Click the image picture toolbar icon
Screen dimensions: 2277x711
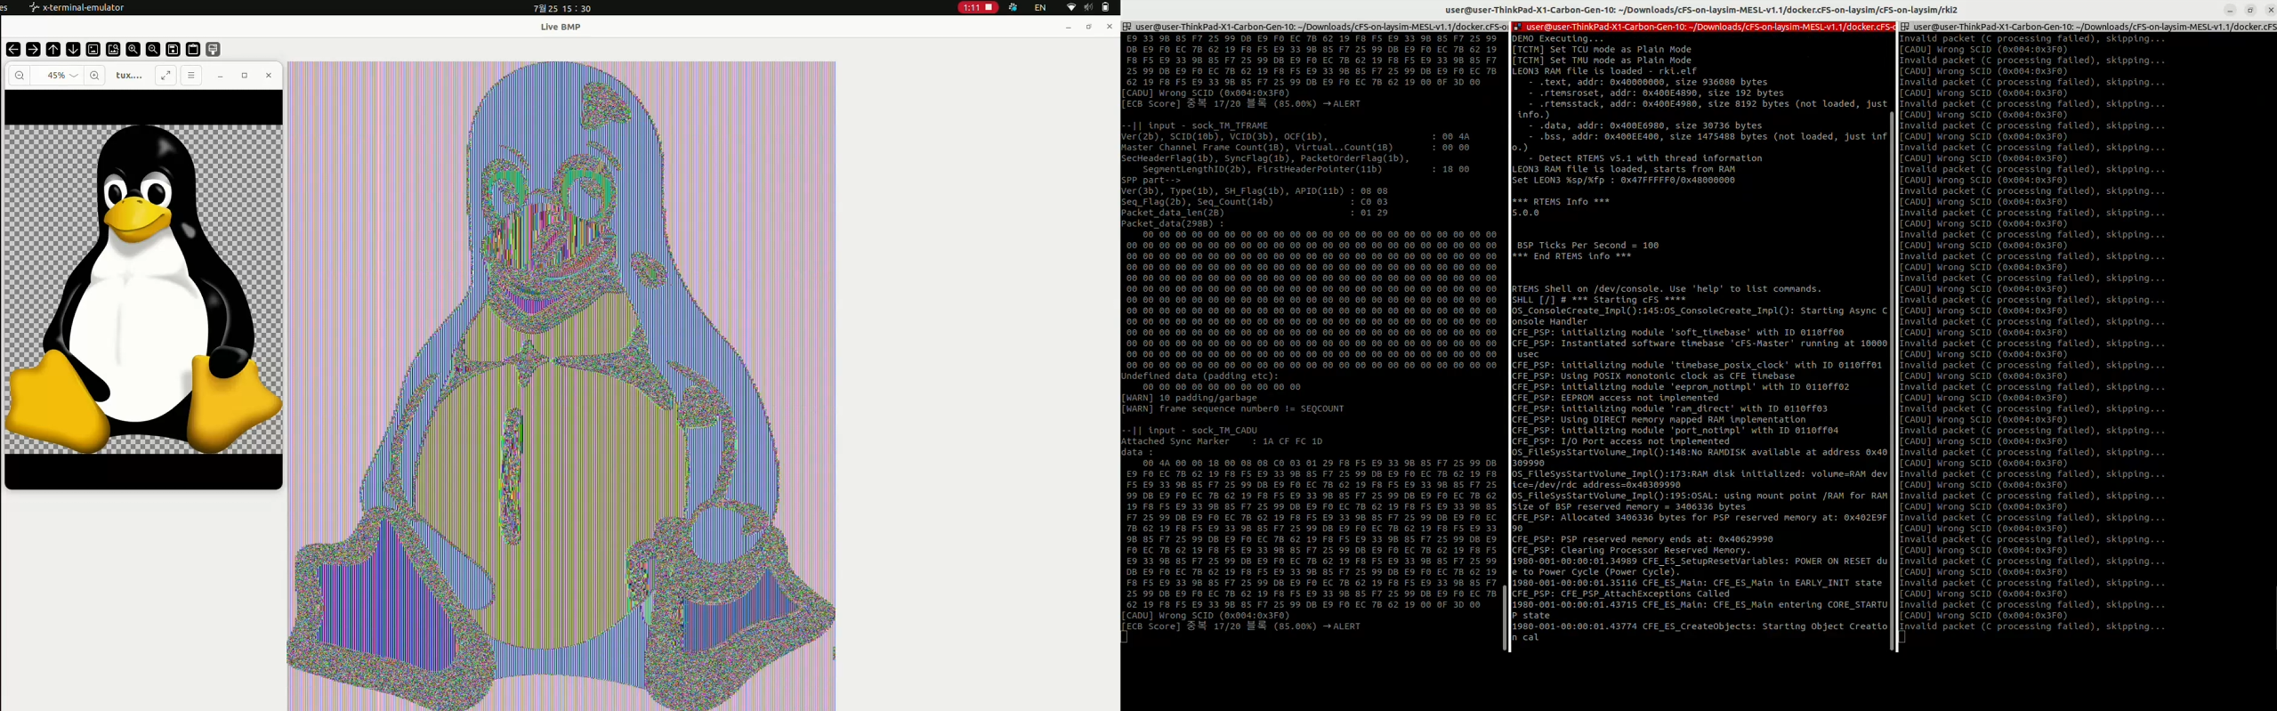coord(93,49)
